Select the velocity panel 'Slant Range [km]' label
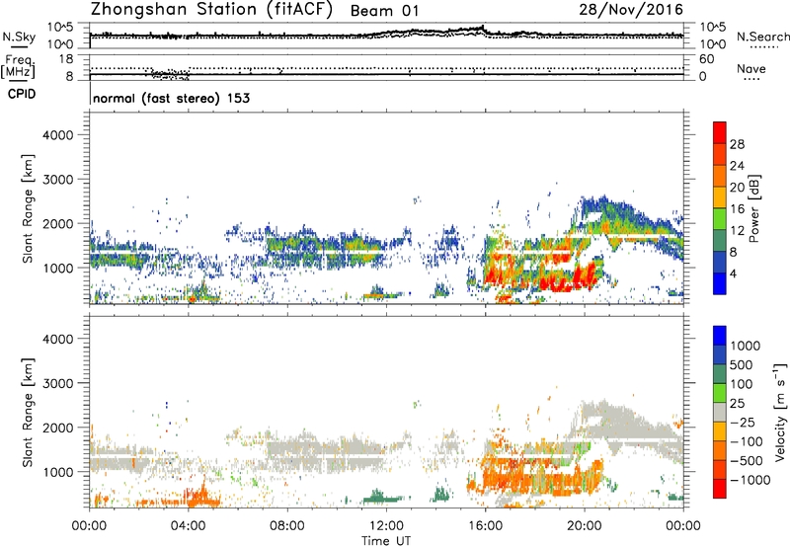The width and height of the screenshot is (790, 547). click(28, 412)
